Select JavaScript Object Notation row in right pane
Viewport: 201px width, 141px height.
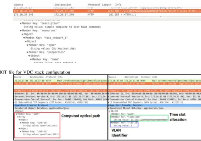pos(155,108)
